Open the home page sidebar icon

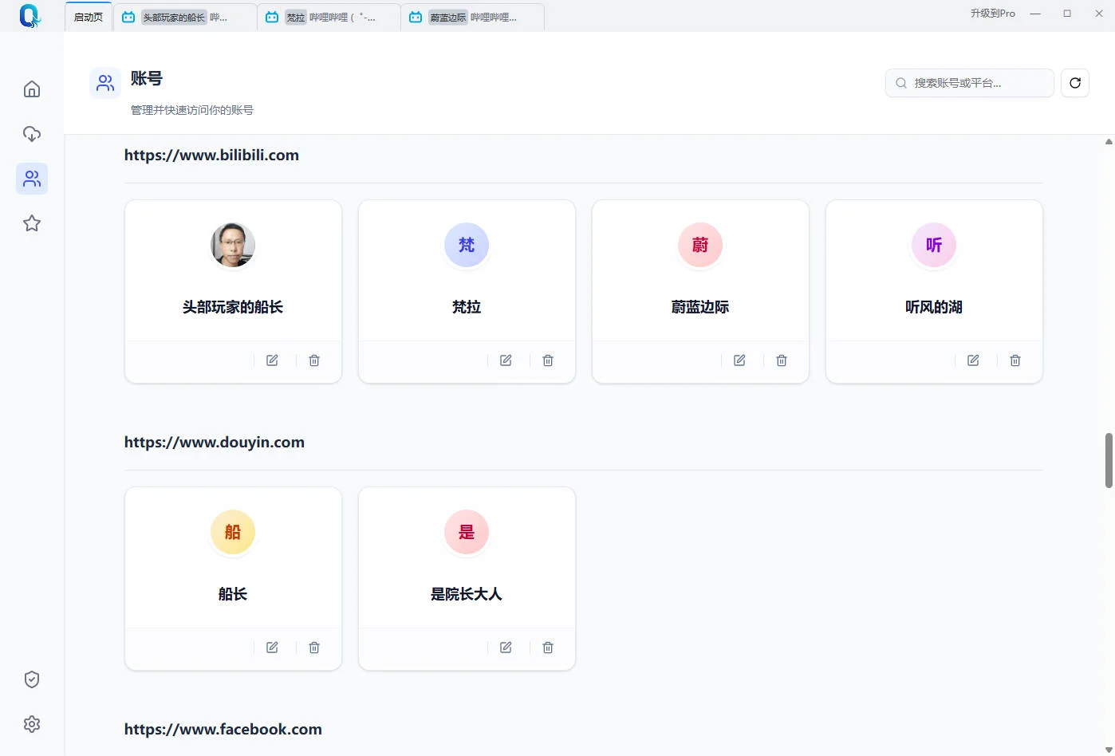(x=32, y=89)
